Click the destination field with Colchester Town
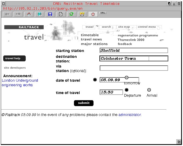The image size is (183, 146). [x=134, y=58]
